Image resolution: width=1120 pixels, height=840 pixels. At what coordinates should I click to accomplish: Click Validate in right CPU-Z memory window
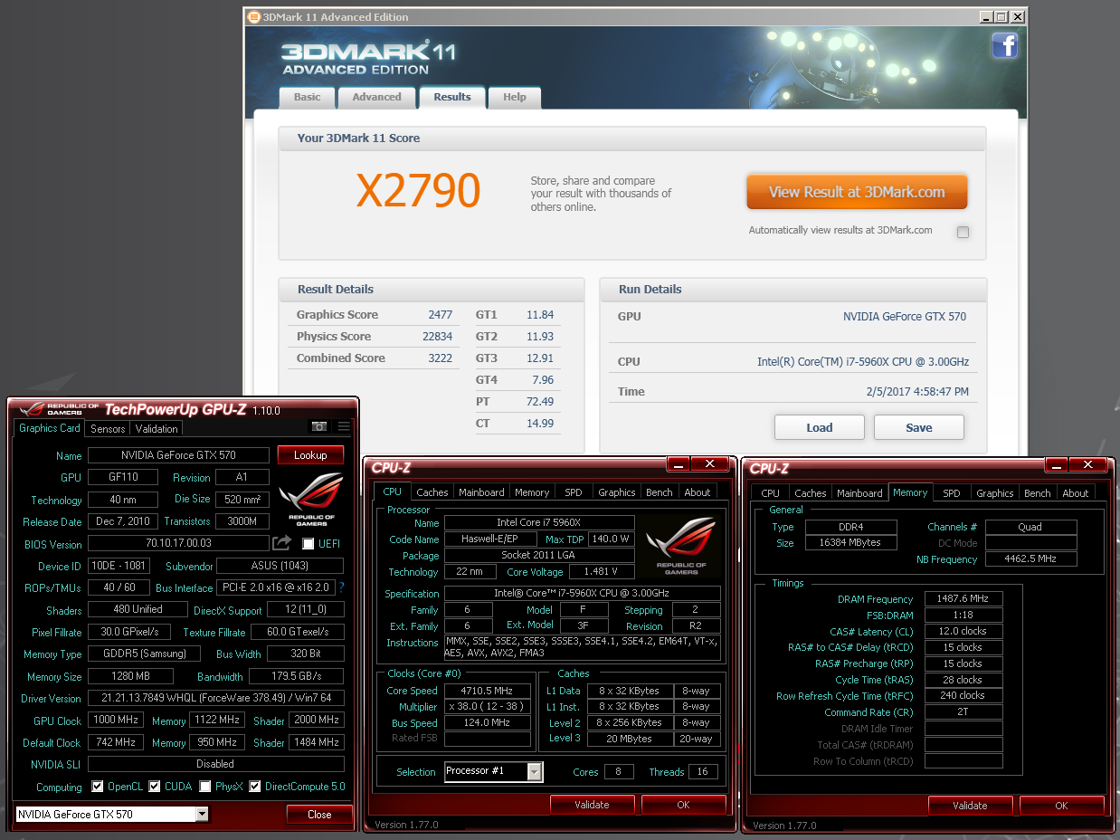(x=970, y=806)
